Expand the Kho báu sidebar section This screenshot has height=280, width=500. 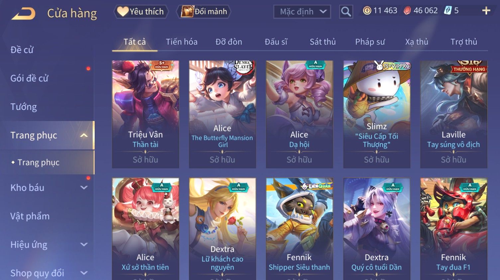(x=84, y=188)
